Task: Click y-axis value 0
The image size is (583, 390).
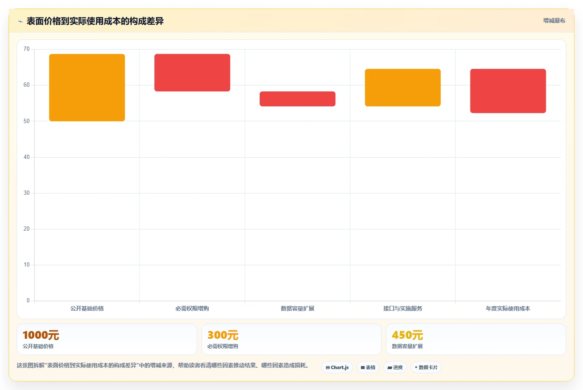Action: [28, 301]
